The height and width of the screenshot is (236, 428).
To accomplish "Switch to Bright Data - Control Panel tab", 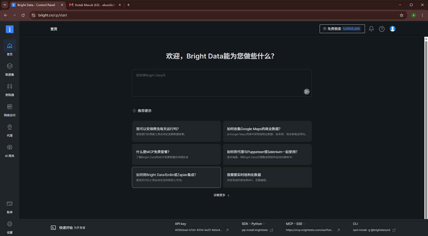I will [x=37, y=5].
